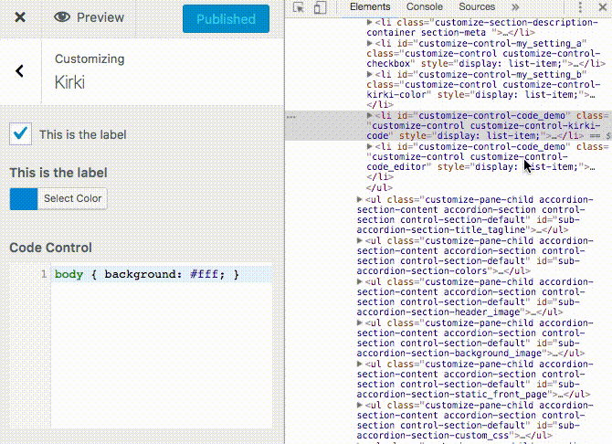The image size is (612, 444).
Task: Click the Published button
Action: [x=226, y=19]
